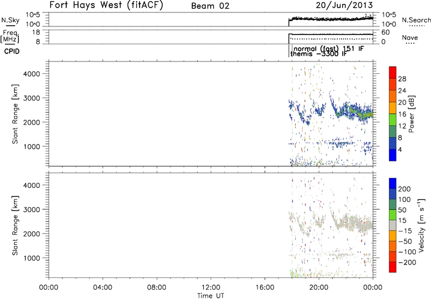Viewport: 431px width, 299px height.
Task: Click the '04:00' time axis label
Action: click(x=103, y=288)
